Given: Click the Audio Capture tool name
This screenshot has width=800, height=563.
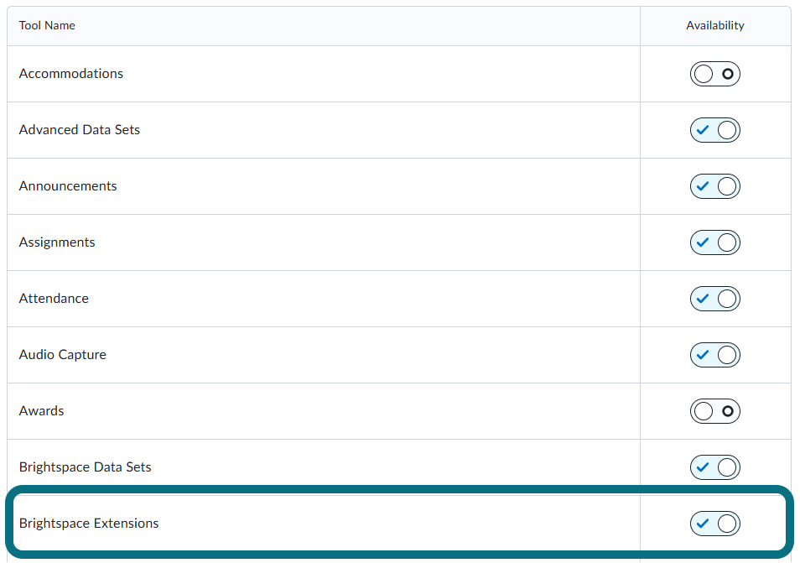Looking at the screenshot, I should pyautogui.click(x=62, y=355).
